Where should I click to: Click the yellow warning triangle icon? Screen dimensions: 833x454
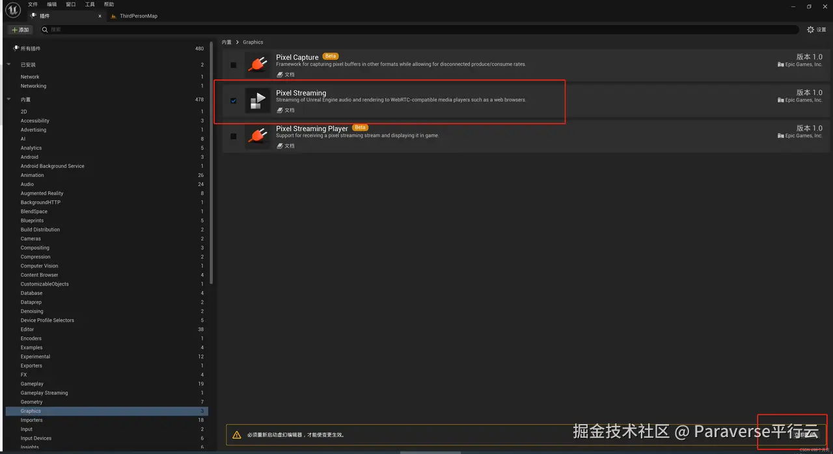(x=237, y=434)
